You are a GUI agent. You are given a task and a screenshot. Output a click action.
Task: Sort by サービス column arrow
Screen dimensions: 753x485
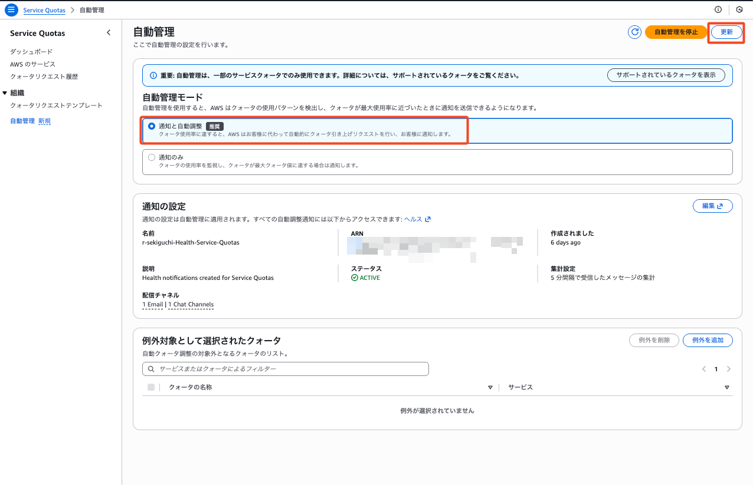[726, 388]
